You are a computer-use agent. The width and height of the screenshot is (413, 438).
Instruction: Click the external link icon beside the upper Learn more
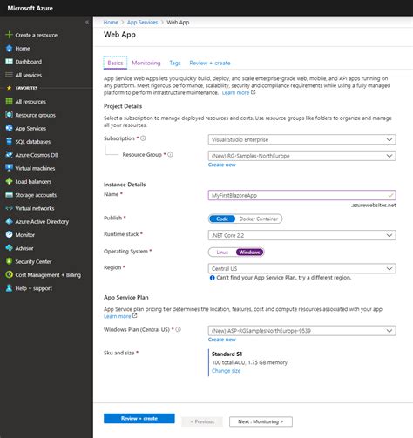(x=254, y=92)
